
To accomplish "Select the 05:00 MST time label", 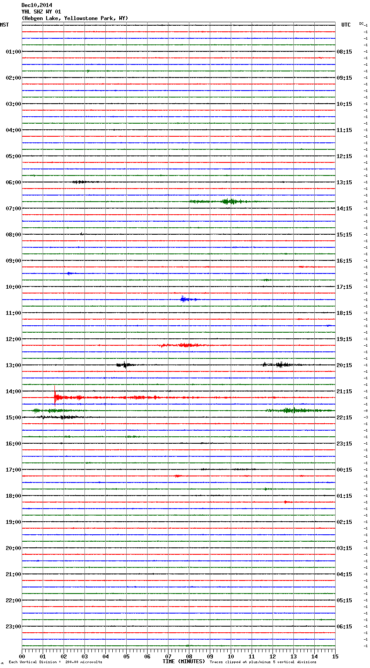I will 13,156.
